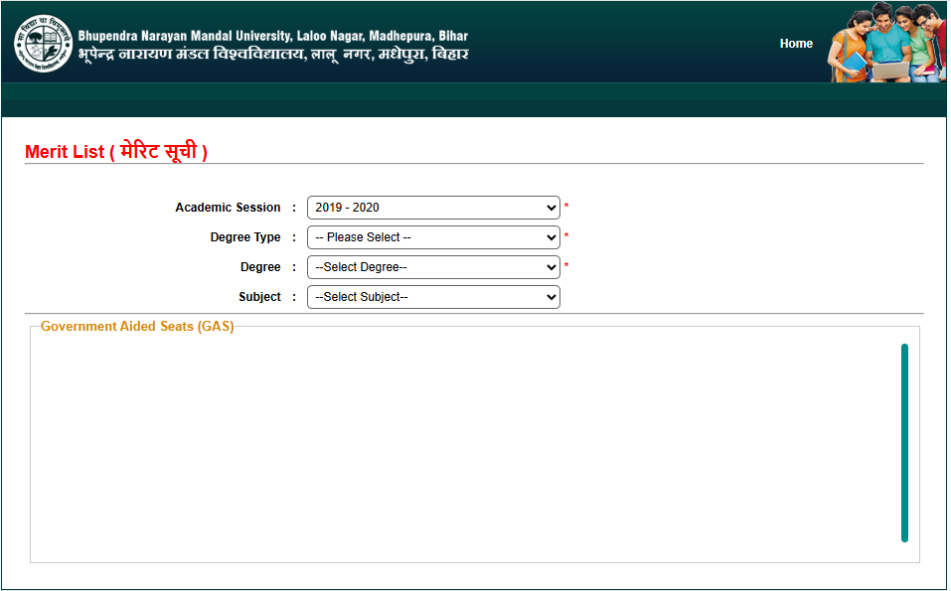Expand the Select Subject dropdown
The image size is (951, 591).
pos(433,297)
